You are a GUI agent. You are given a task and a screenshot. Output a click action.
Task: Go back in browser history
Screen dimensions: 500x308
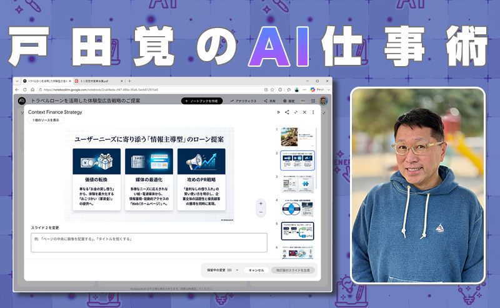point(17,90)
